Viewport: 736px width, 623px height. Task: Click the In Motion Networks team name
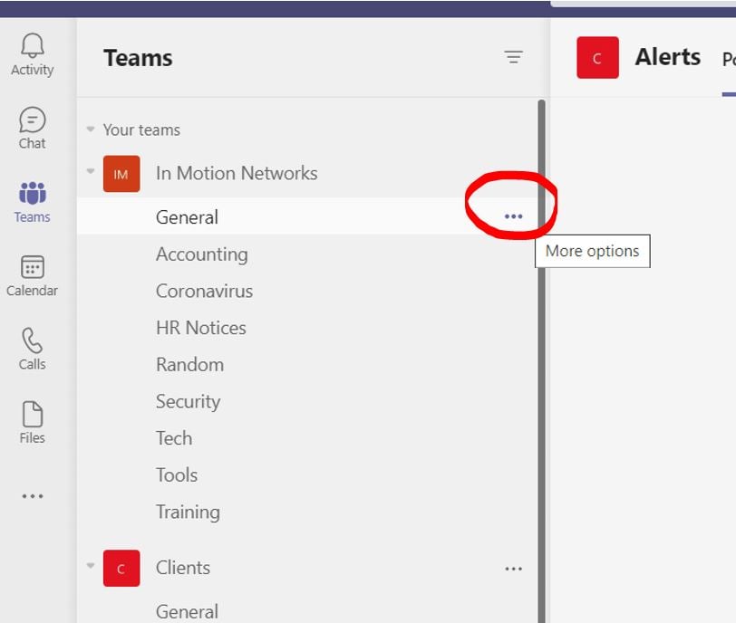(237, 174)
